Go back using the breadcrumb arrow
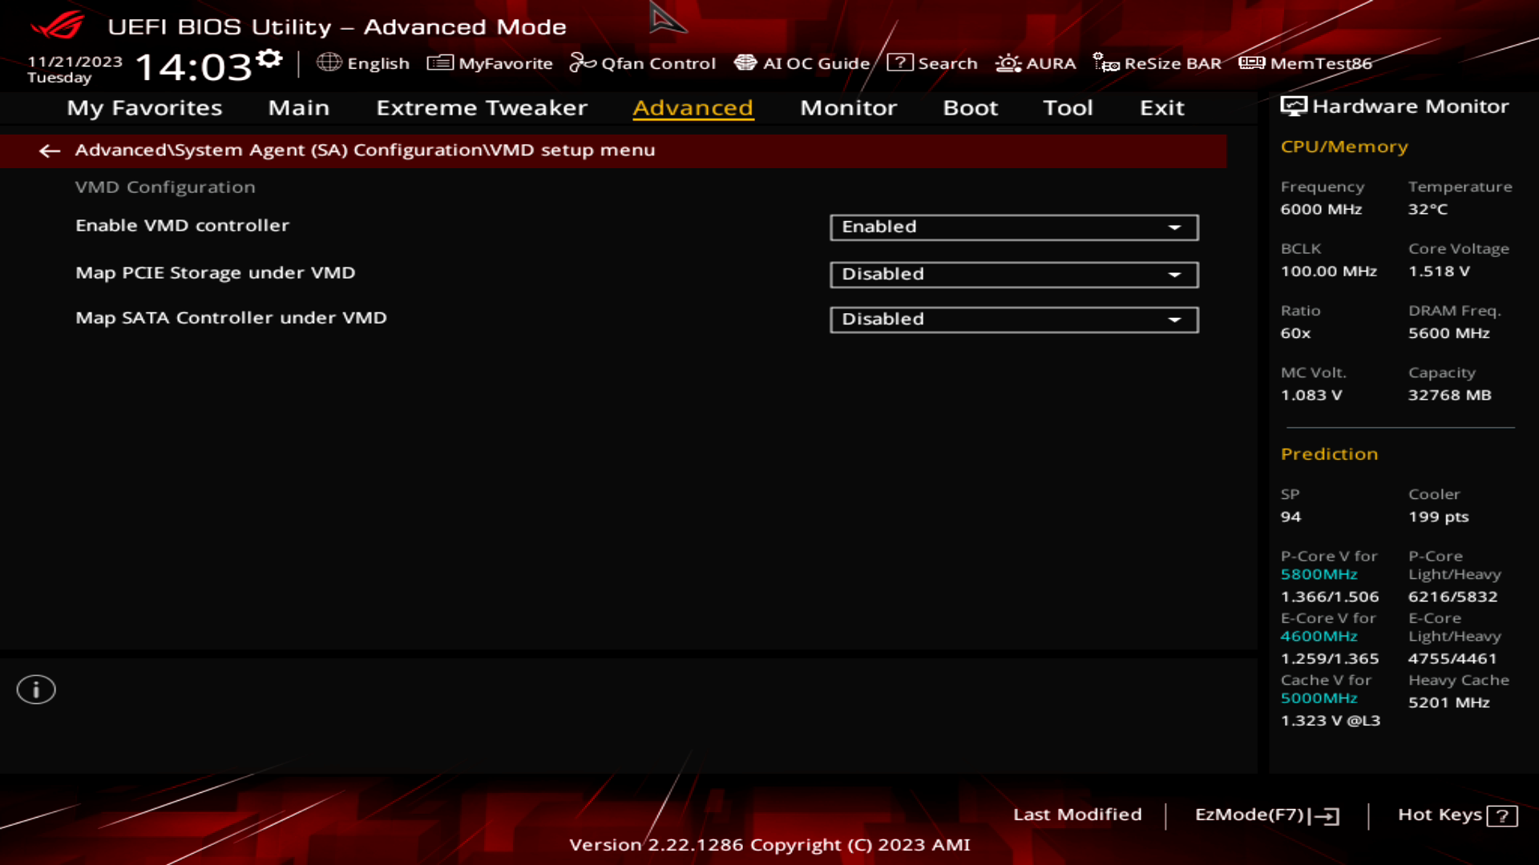The width and height of the screenshot is (1539, 865). (50, 151)
